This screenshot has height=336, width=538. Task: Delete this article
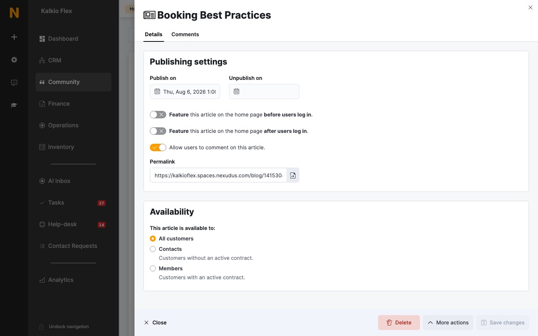coord(399,323)
